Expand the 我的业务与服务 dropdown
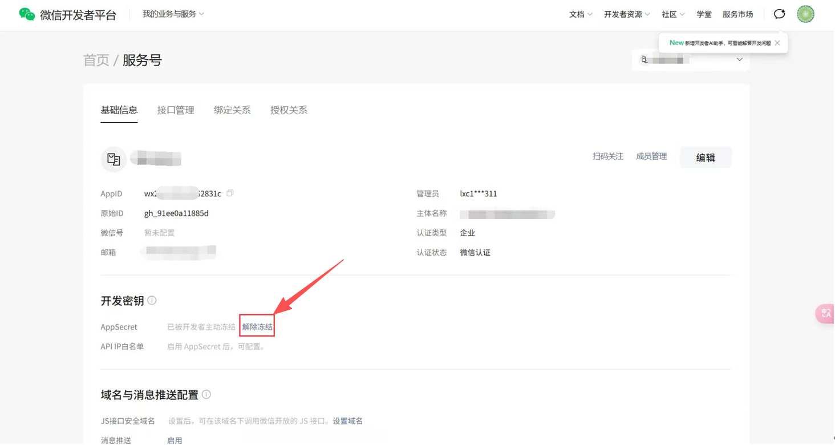Viewport: 835px width, 445px height. pyautogui.click(x=173, y=14)
